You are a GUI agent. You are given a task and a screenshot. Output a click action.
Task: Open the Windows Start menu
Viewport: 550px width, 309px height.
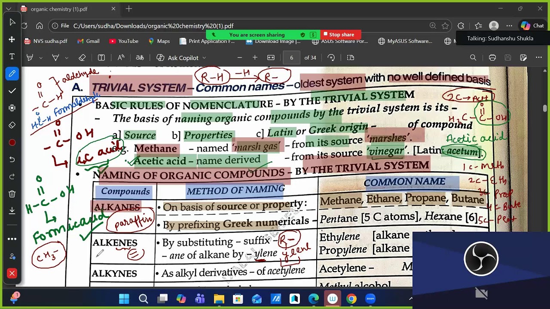(124, 299)
